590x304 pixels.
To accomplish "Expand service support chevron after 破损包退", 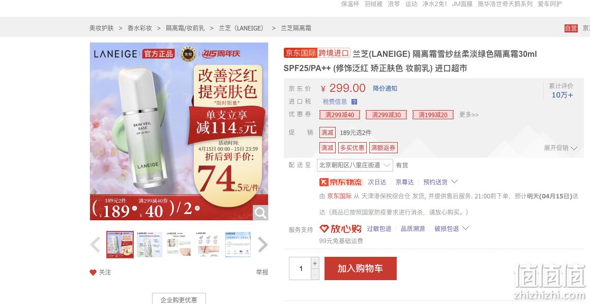I will pos(465,228).
